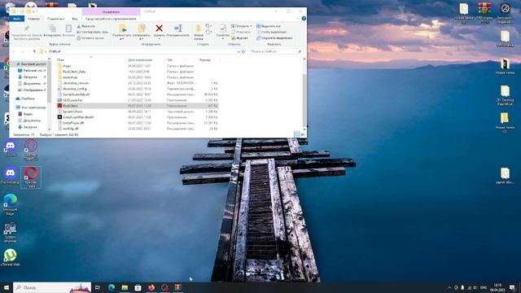Expand the Открыть (Open) dropdown arrow
Screen dimensions: 521x293
pyautogui.click(x=251, y=26)
